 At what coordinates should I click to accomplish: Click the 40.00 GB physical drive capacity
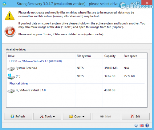click(110, 90)
